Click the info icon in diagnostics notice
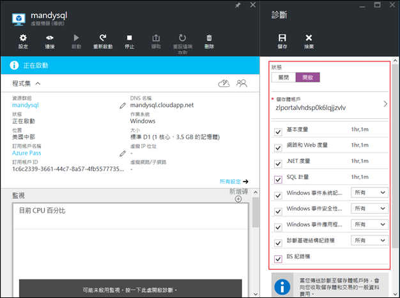Viewport: 400px width, 298px height. coord(282,286)
